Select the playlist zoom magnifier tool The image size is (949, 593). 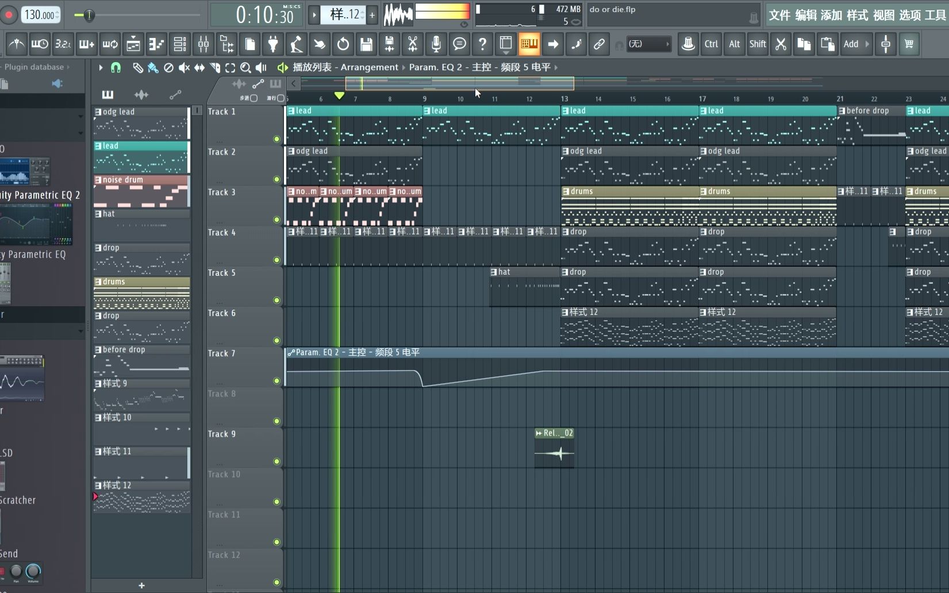point(245,67)
